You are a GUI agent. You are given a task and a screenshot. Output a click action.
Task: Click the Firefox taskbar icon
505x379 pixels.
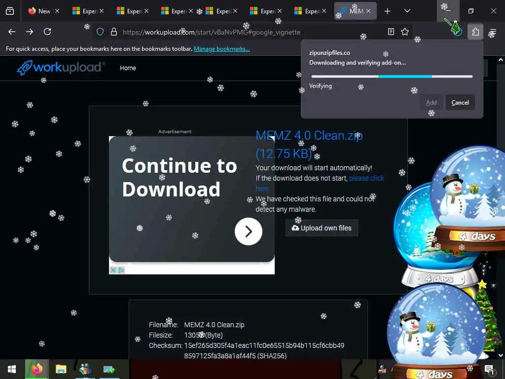coord(36,369)
